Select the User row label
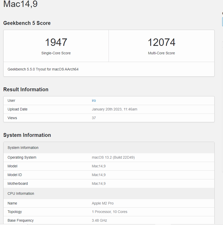Screen dimensions: 223x225 click(x=11, y=101)
